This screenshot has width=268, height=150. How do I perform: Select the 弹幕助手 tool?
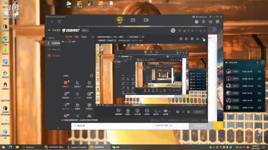click(65, 84)
